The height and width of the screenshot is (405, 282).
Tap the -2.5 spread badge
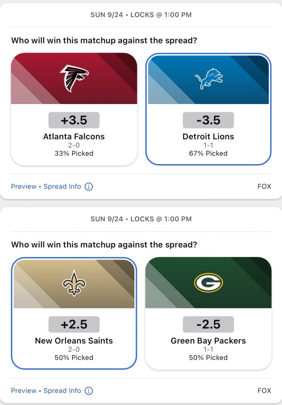(x=208, y=324)
